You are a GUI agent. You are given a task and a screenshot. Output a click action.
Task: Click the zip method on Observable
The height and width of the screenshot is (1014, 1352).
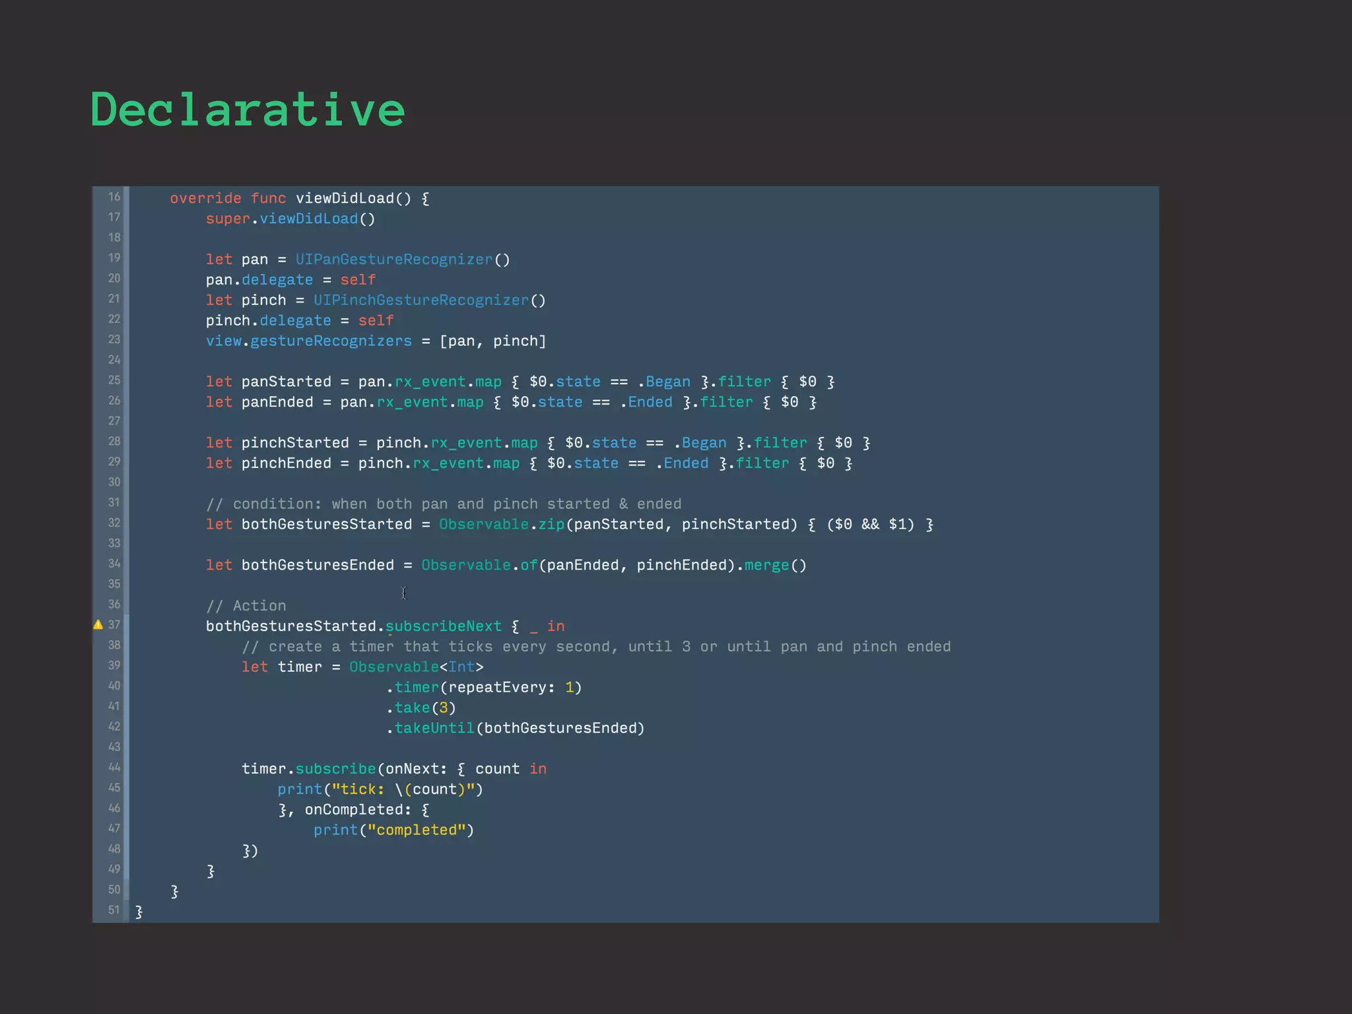[551, 525]
